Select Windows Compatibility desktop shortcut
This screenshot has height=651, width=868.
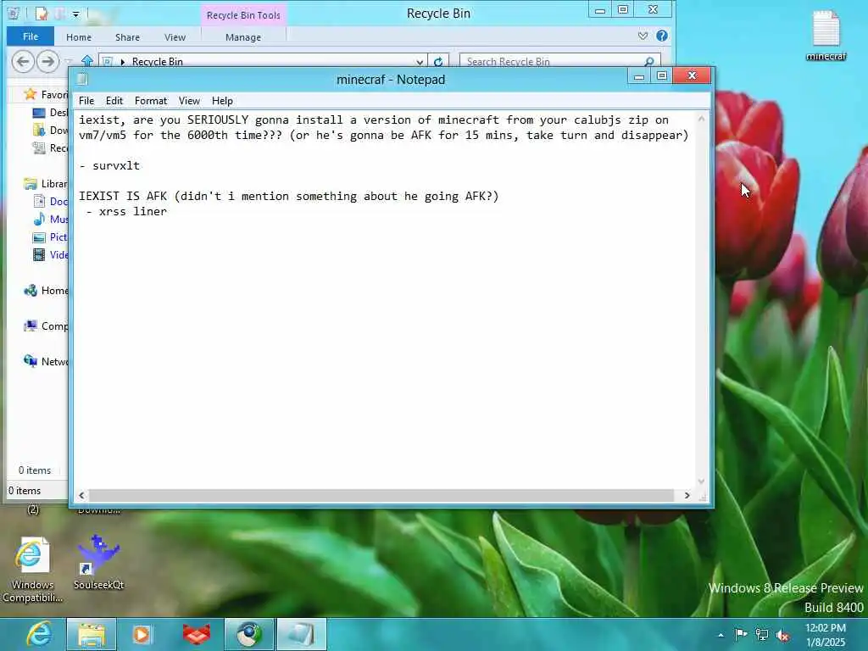[x=32, y=570]
